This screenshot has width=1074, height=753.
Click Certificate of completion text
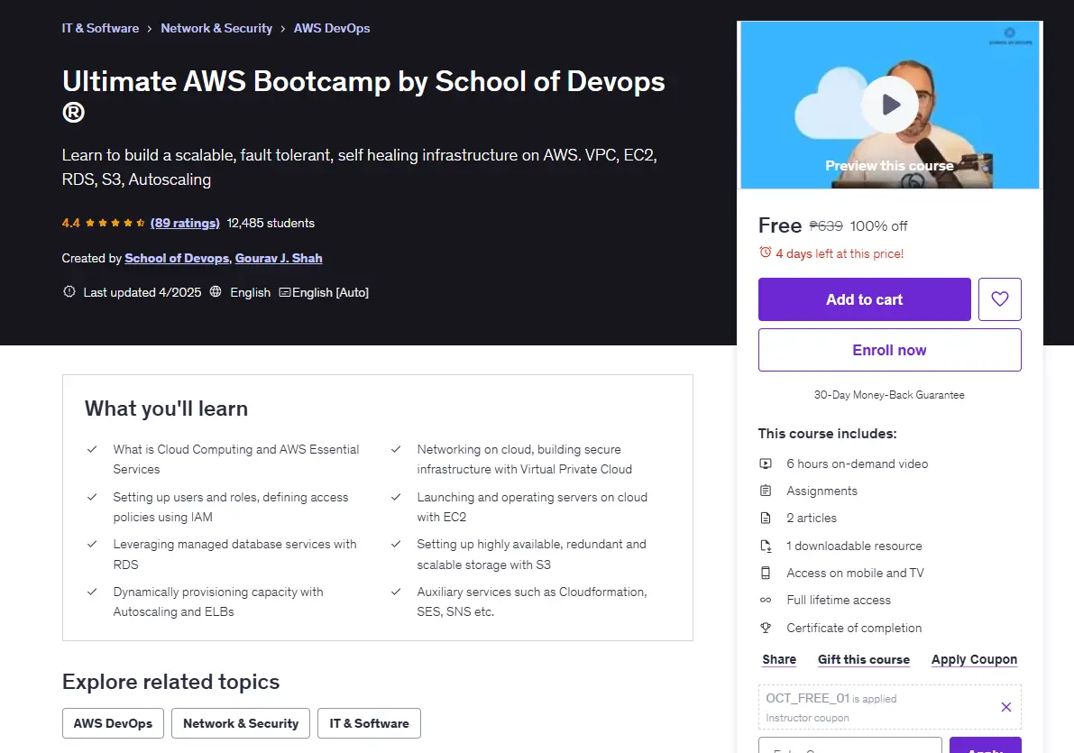pos(854,628)
